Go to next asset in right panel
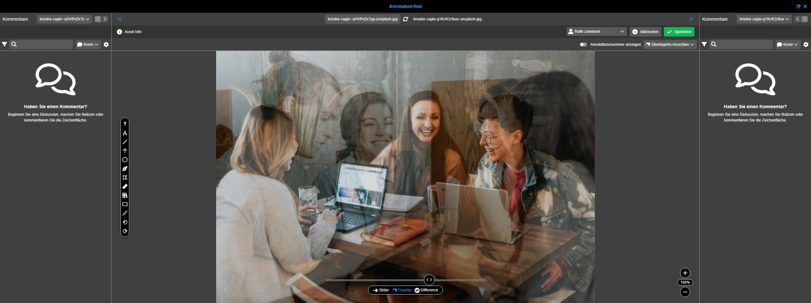The height and width of the screenshot is (303, 811). [x=805, y=19]
